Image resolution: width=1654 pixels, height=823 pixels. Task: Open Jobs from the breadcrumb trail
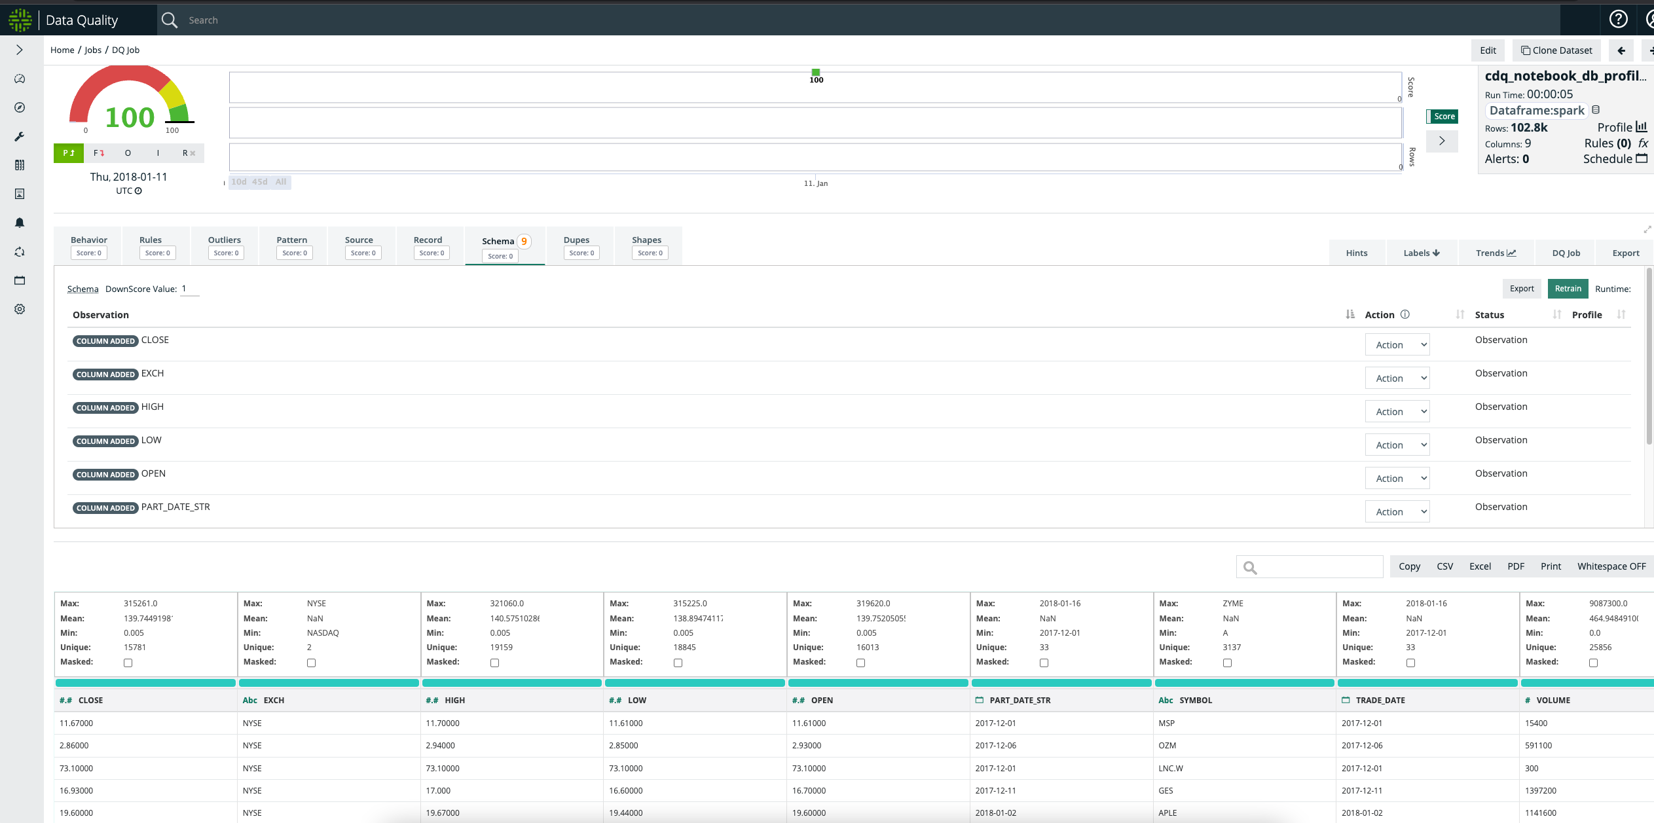coord(93,50)
